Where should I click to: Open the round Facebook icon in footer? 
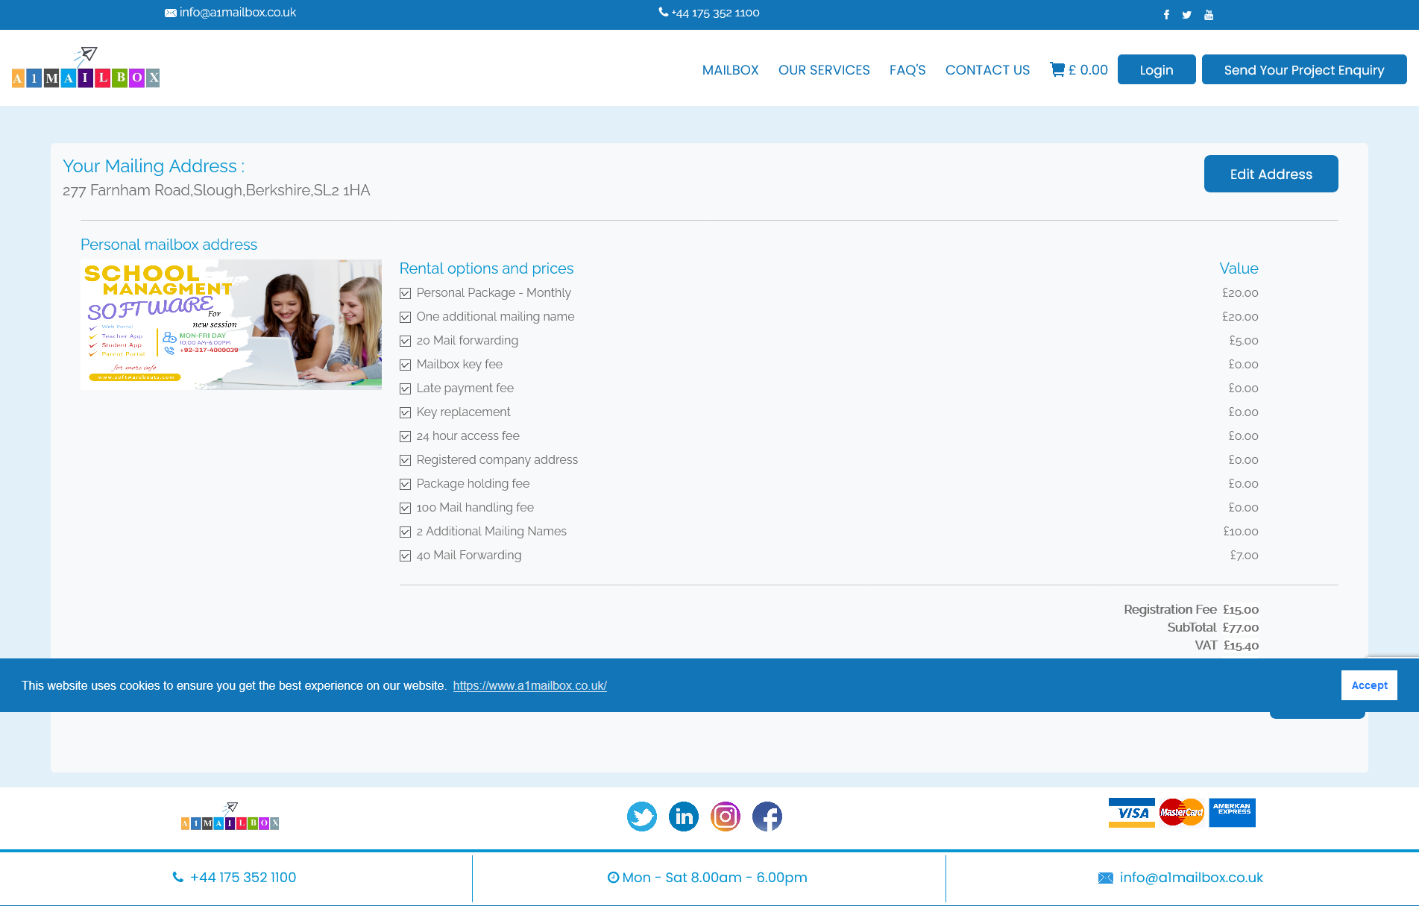click(x=767, y=817)
